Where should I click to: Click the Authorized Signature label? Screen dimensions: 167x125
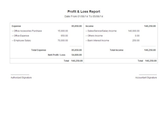(21, 78)
